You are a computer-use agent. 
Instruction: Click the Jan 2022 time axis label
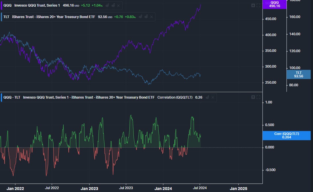(x=15, y=188)
